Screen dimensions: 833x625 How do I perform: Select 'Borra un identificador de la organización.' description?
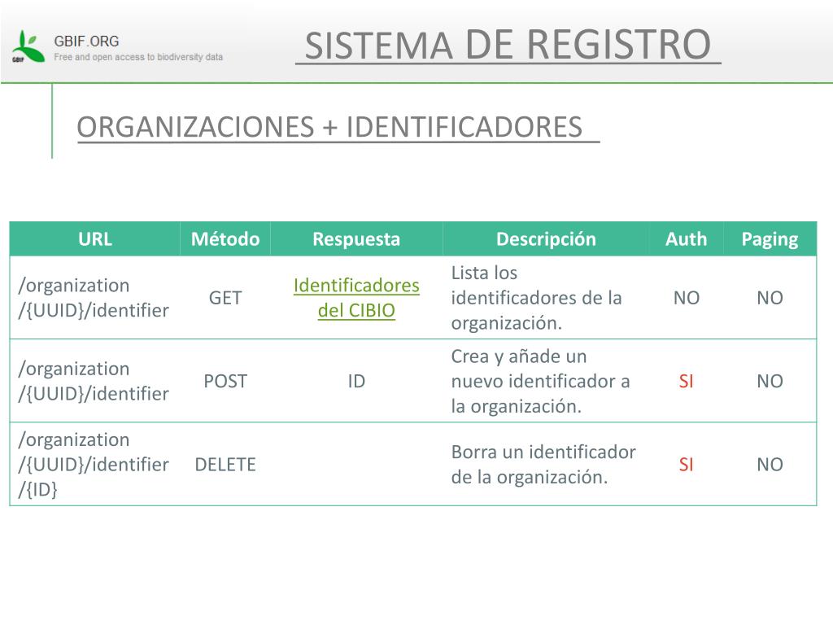543,465
